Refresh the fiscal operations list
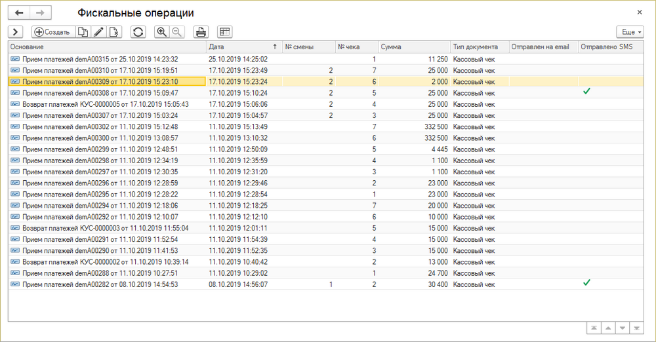This screenshot has height=342, width=656. click(138, 31)
